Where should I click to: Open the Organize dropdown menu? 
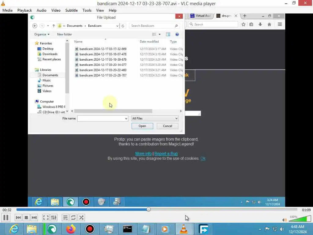(42, 34)
